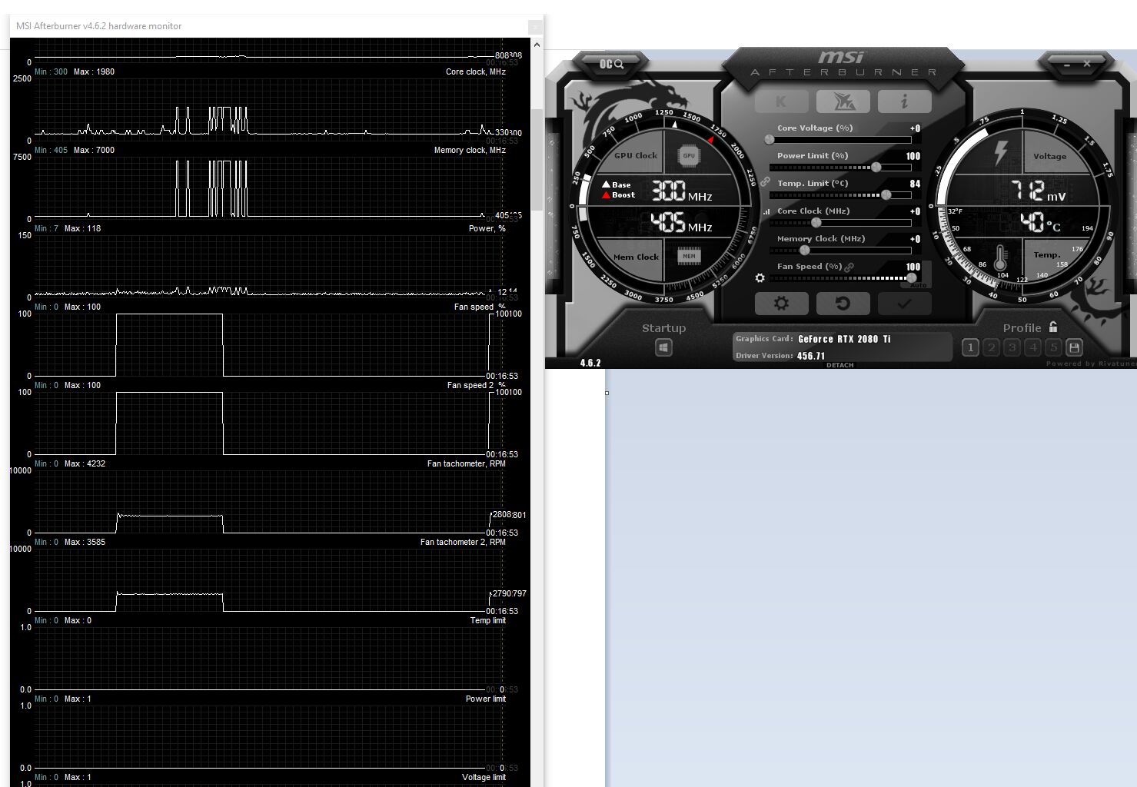Click the Power, % graph label
The height and width of the screenshot is (787, 1137).
click(x=487, y=228)
